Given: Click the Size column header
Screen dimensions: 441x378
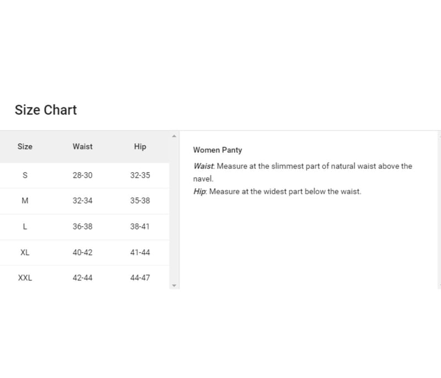Looking at the screenshot, I should tap(25, 146).
